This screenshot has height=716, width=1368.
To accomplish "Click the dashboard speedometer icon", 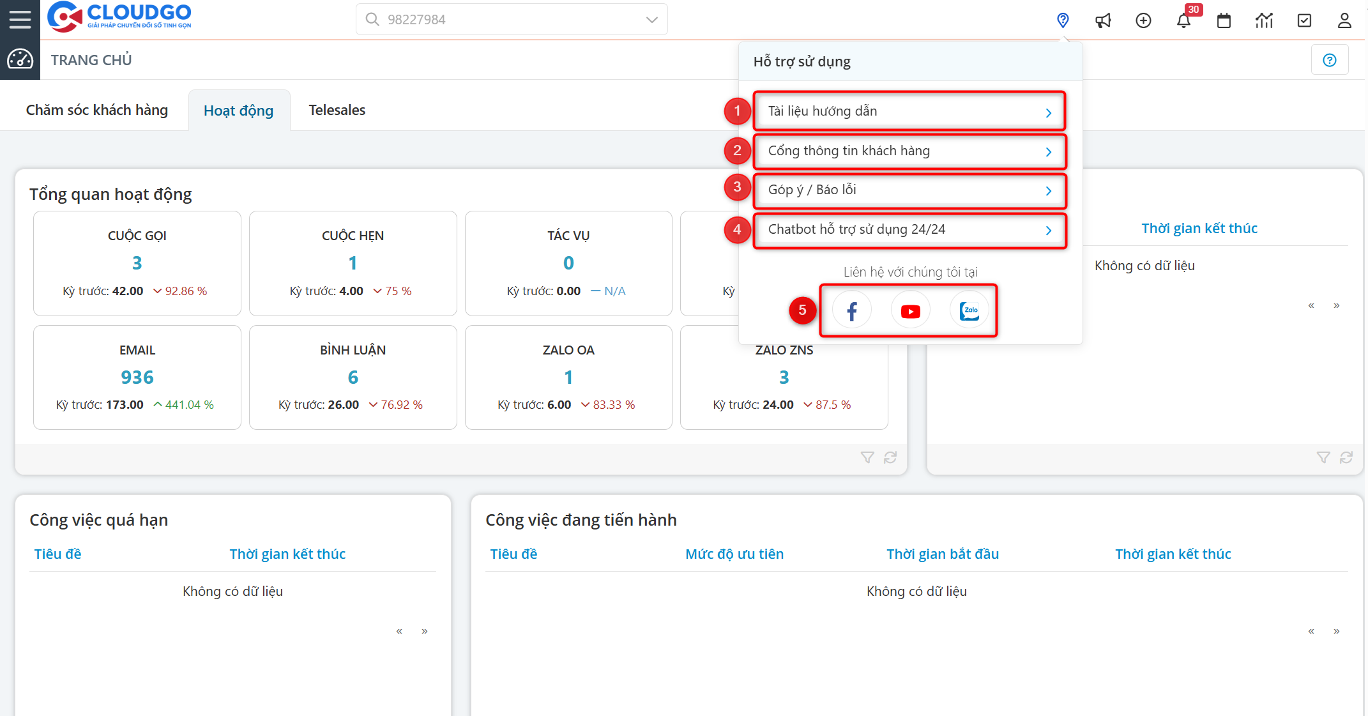I will click(x=20, y=59).
